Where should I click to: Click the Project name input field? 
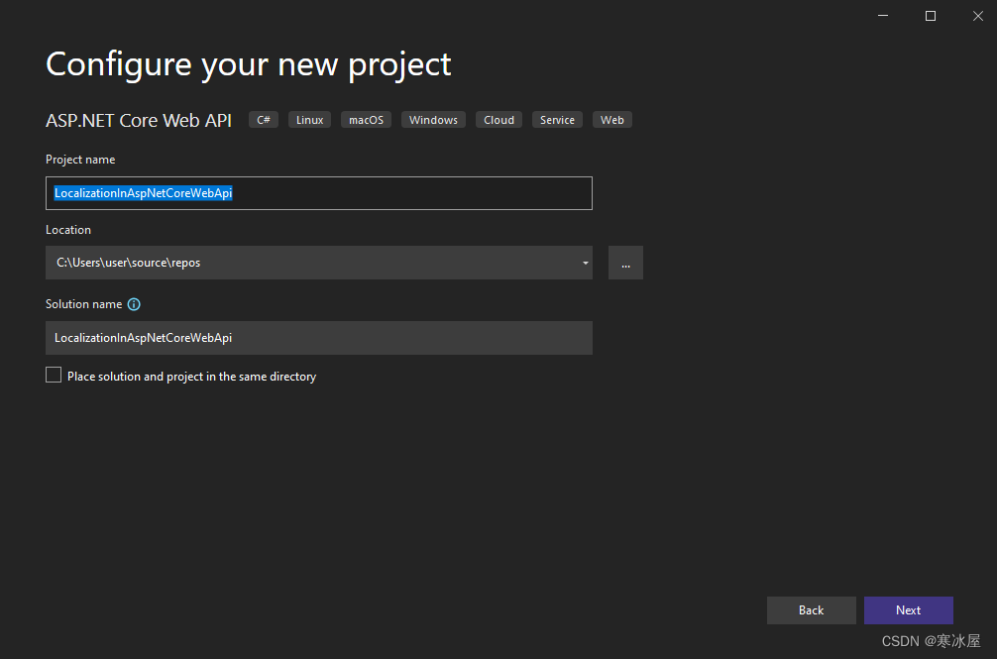[318, 193]
